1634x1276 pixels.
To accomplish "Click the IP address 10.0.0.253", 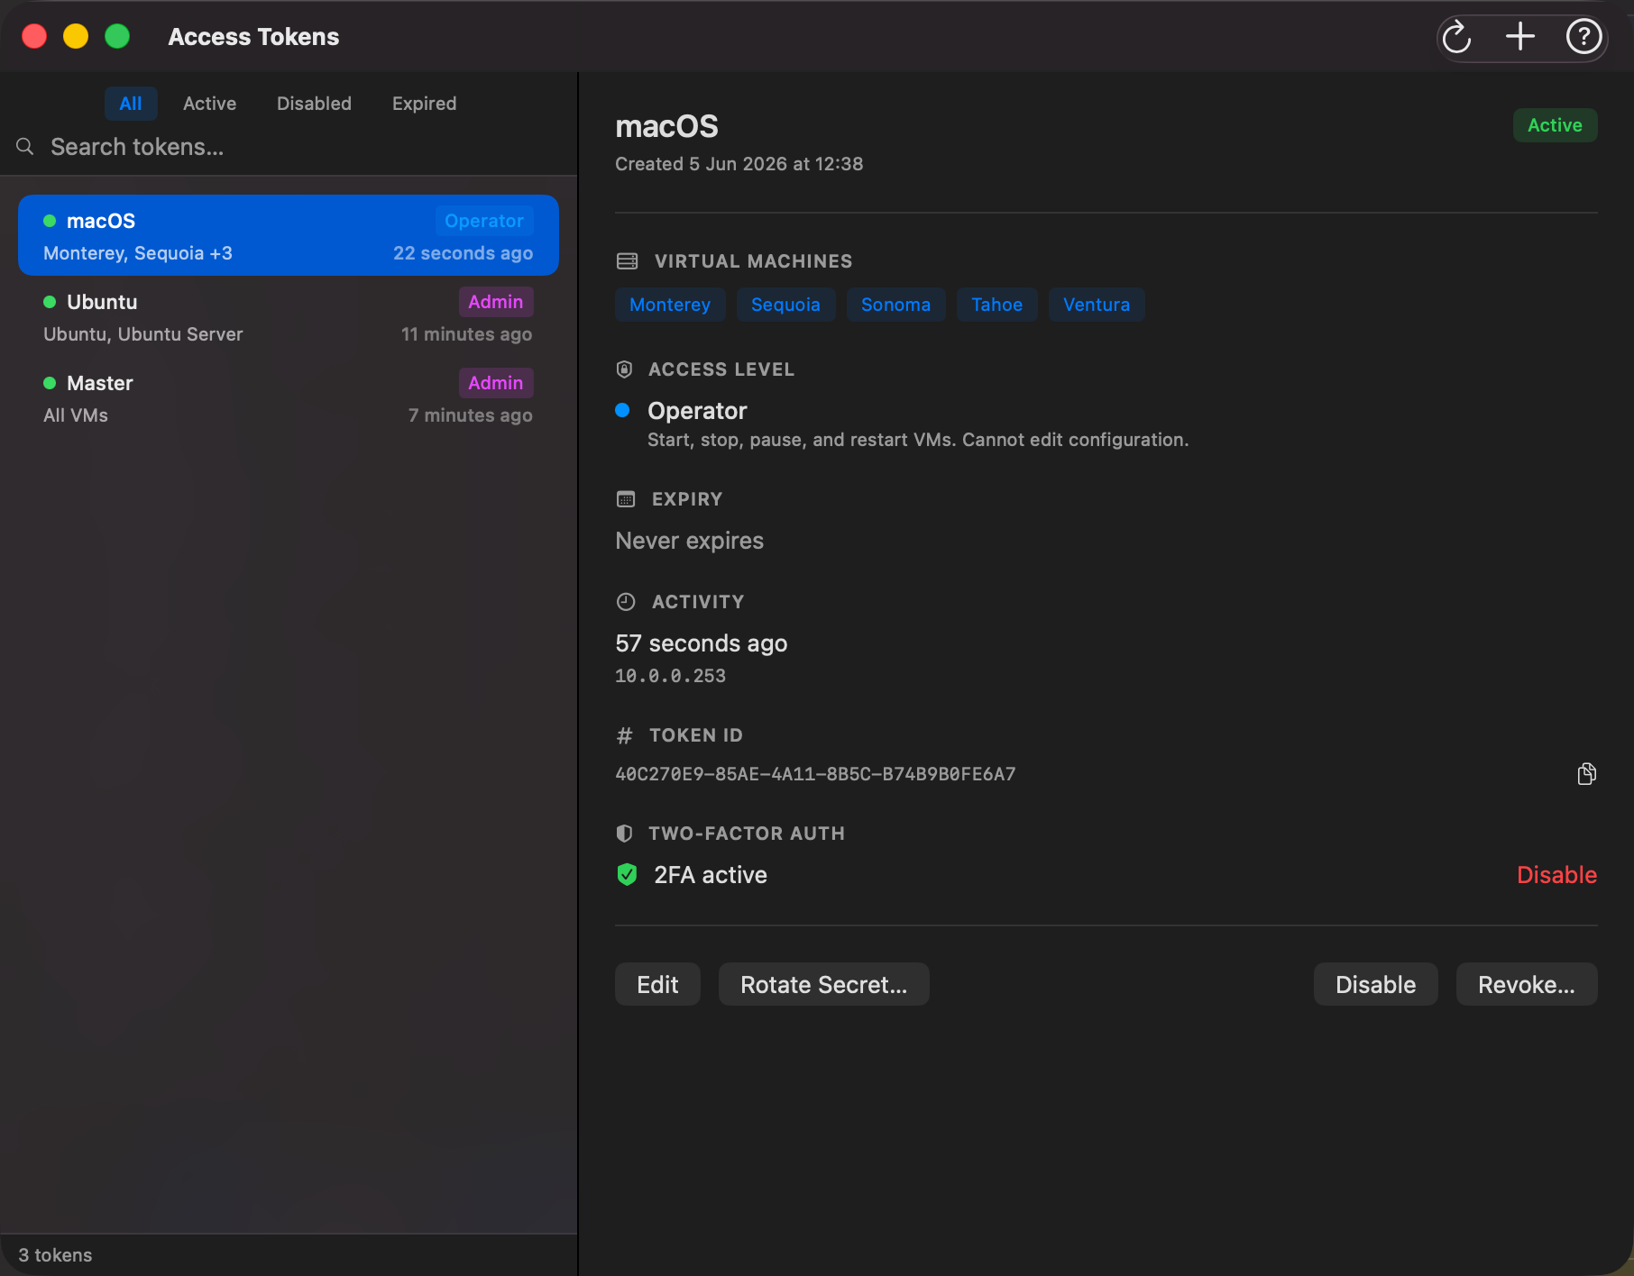I will [x=670, y=676].
